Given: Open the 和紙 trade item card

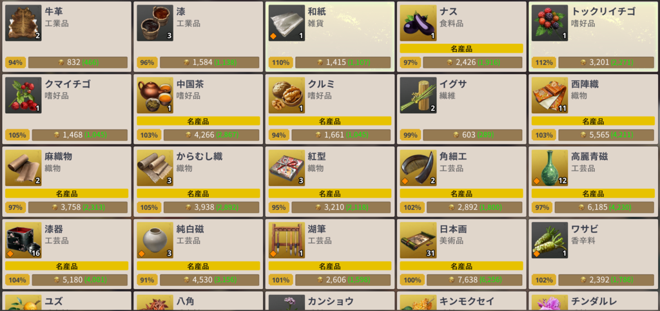Looking at the screenshot, I should click(x=330, y=37).
